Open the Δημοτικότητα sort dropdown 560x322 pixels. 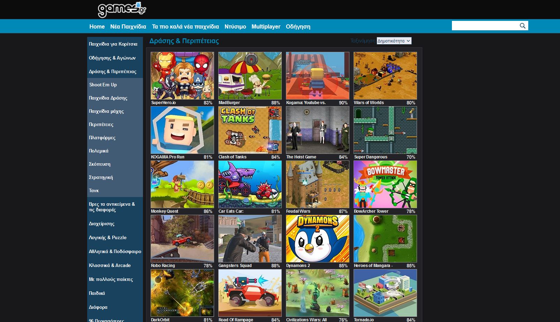[x=394, y=41]
